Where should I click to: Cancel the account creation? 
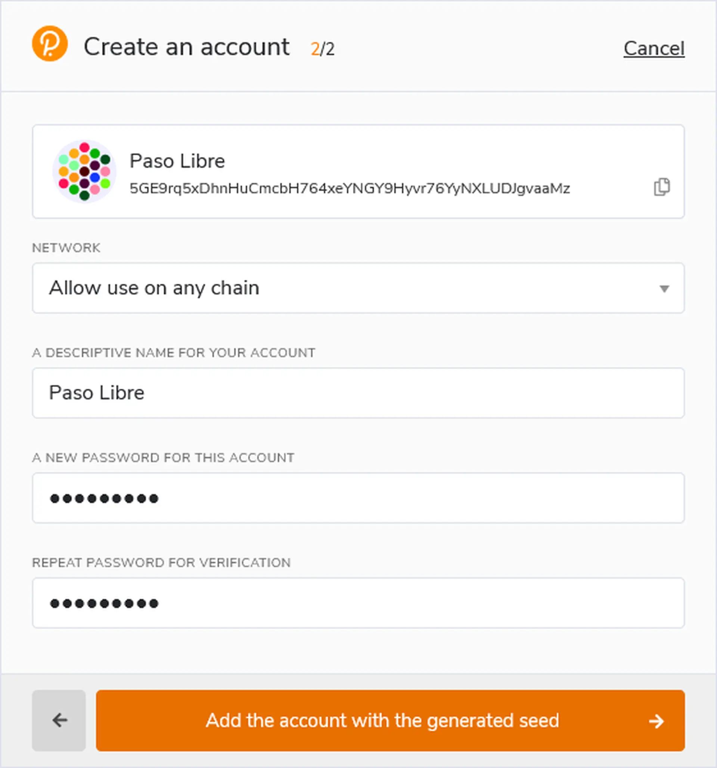coord(654,49)
